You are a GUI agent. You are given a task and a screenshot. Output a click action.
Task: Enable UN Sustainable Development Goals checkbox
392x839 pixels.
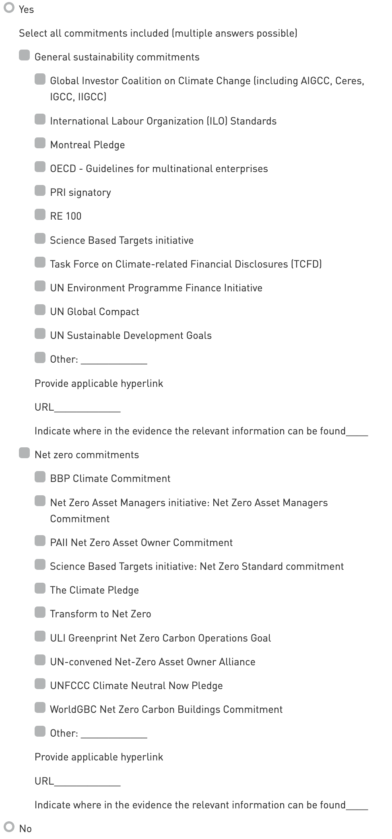click(x=40, y=334)
